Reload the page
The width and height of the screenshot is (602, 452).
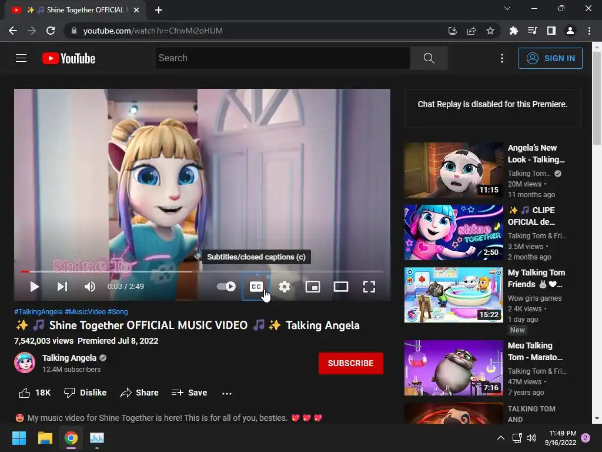coord(51,31)
